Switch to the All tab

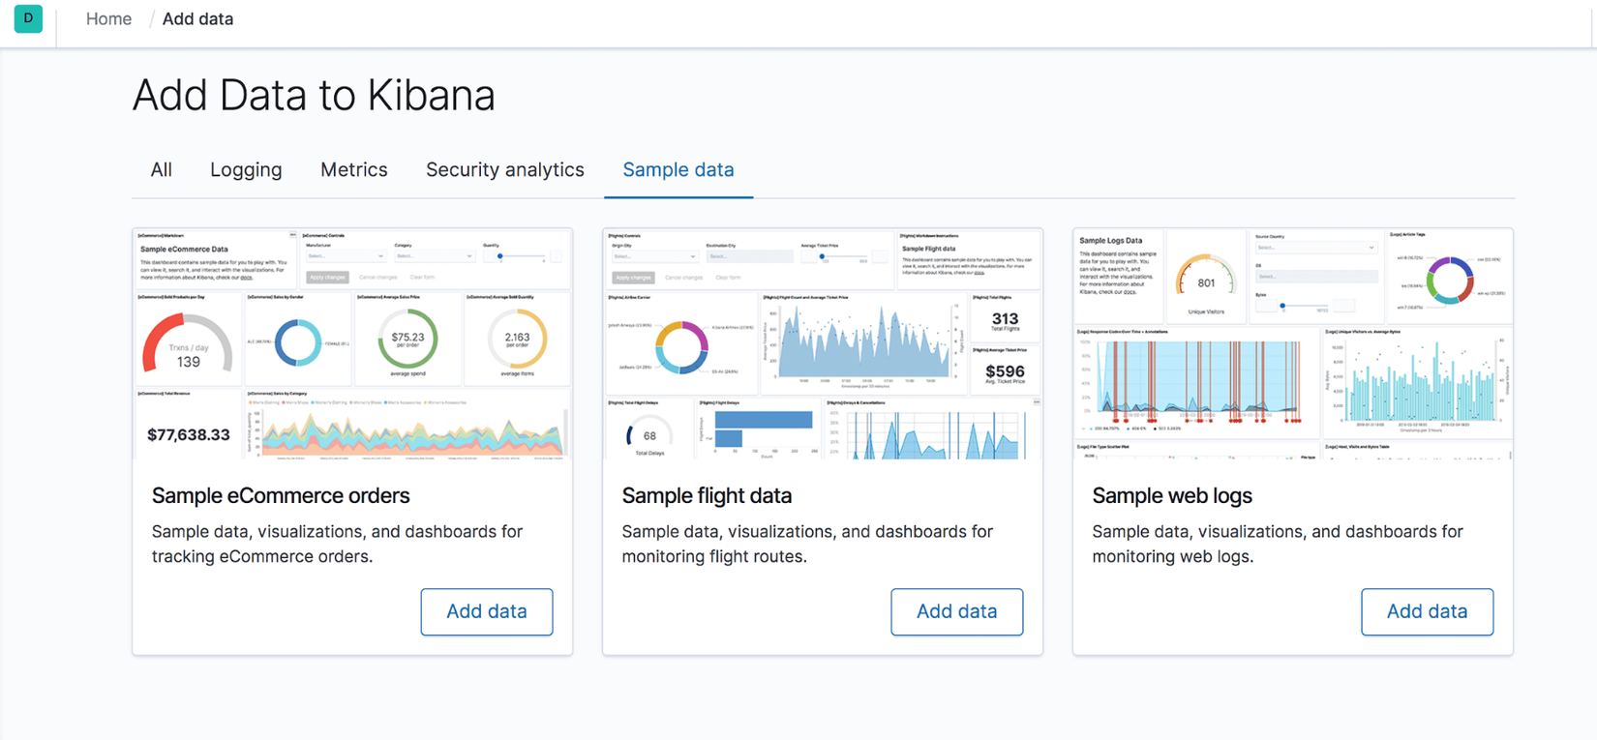click(x=162, y=170)
